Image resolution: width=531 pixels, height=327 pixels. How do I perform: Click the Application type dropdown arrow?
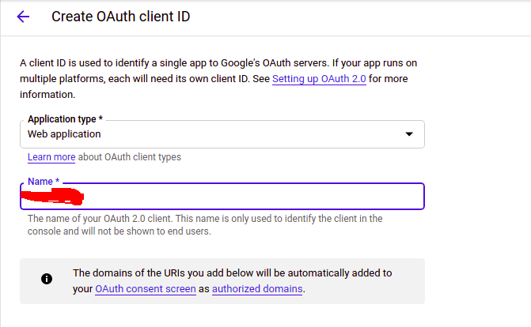click(x=409, y=134)
